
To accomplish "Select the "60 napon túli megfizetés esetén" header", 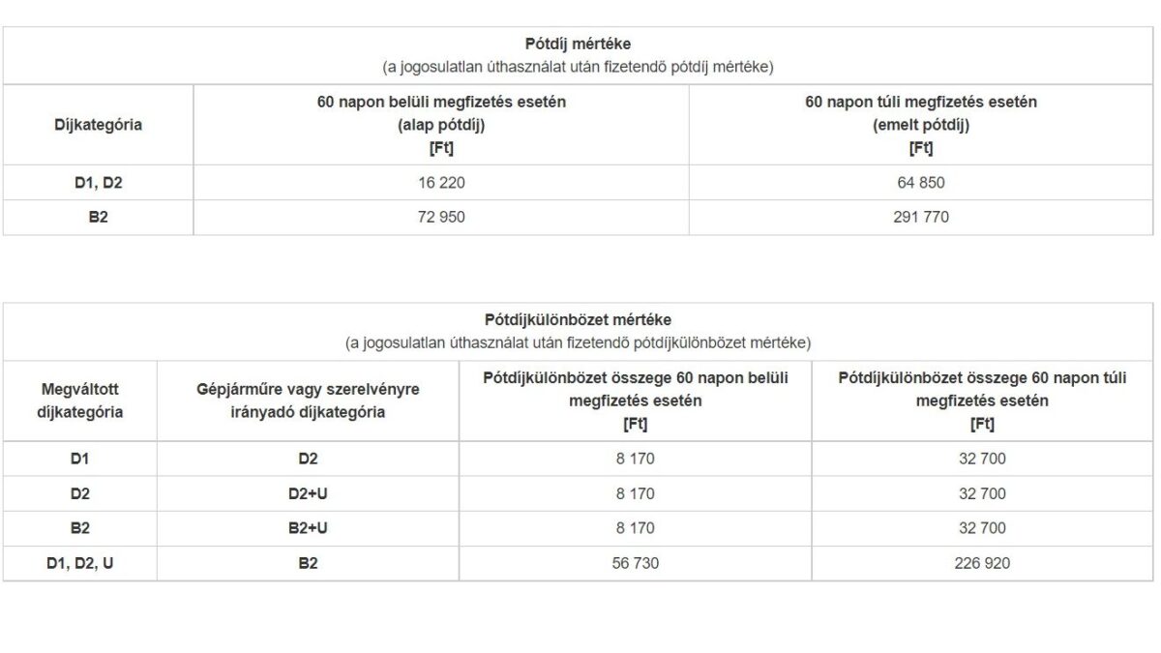I will (x=921, y=103).
